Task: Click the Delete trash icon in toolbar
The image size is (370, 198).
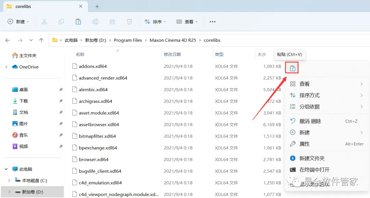Action: coord(129,22)
